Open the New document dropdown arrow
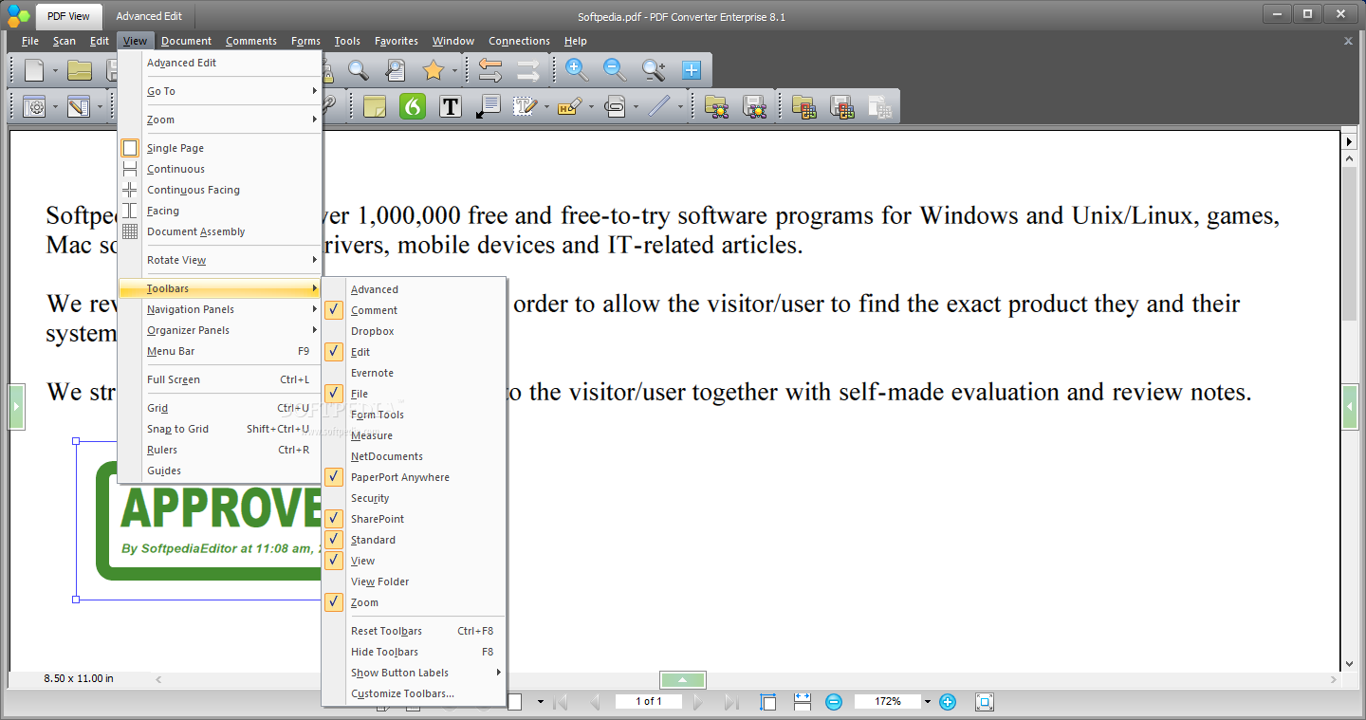Image resolution: width=1366 pixels, height=720 pixels. click(x=55, y=71)
